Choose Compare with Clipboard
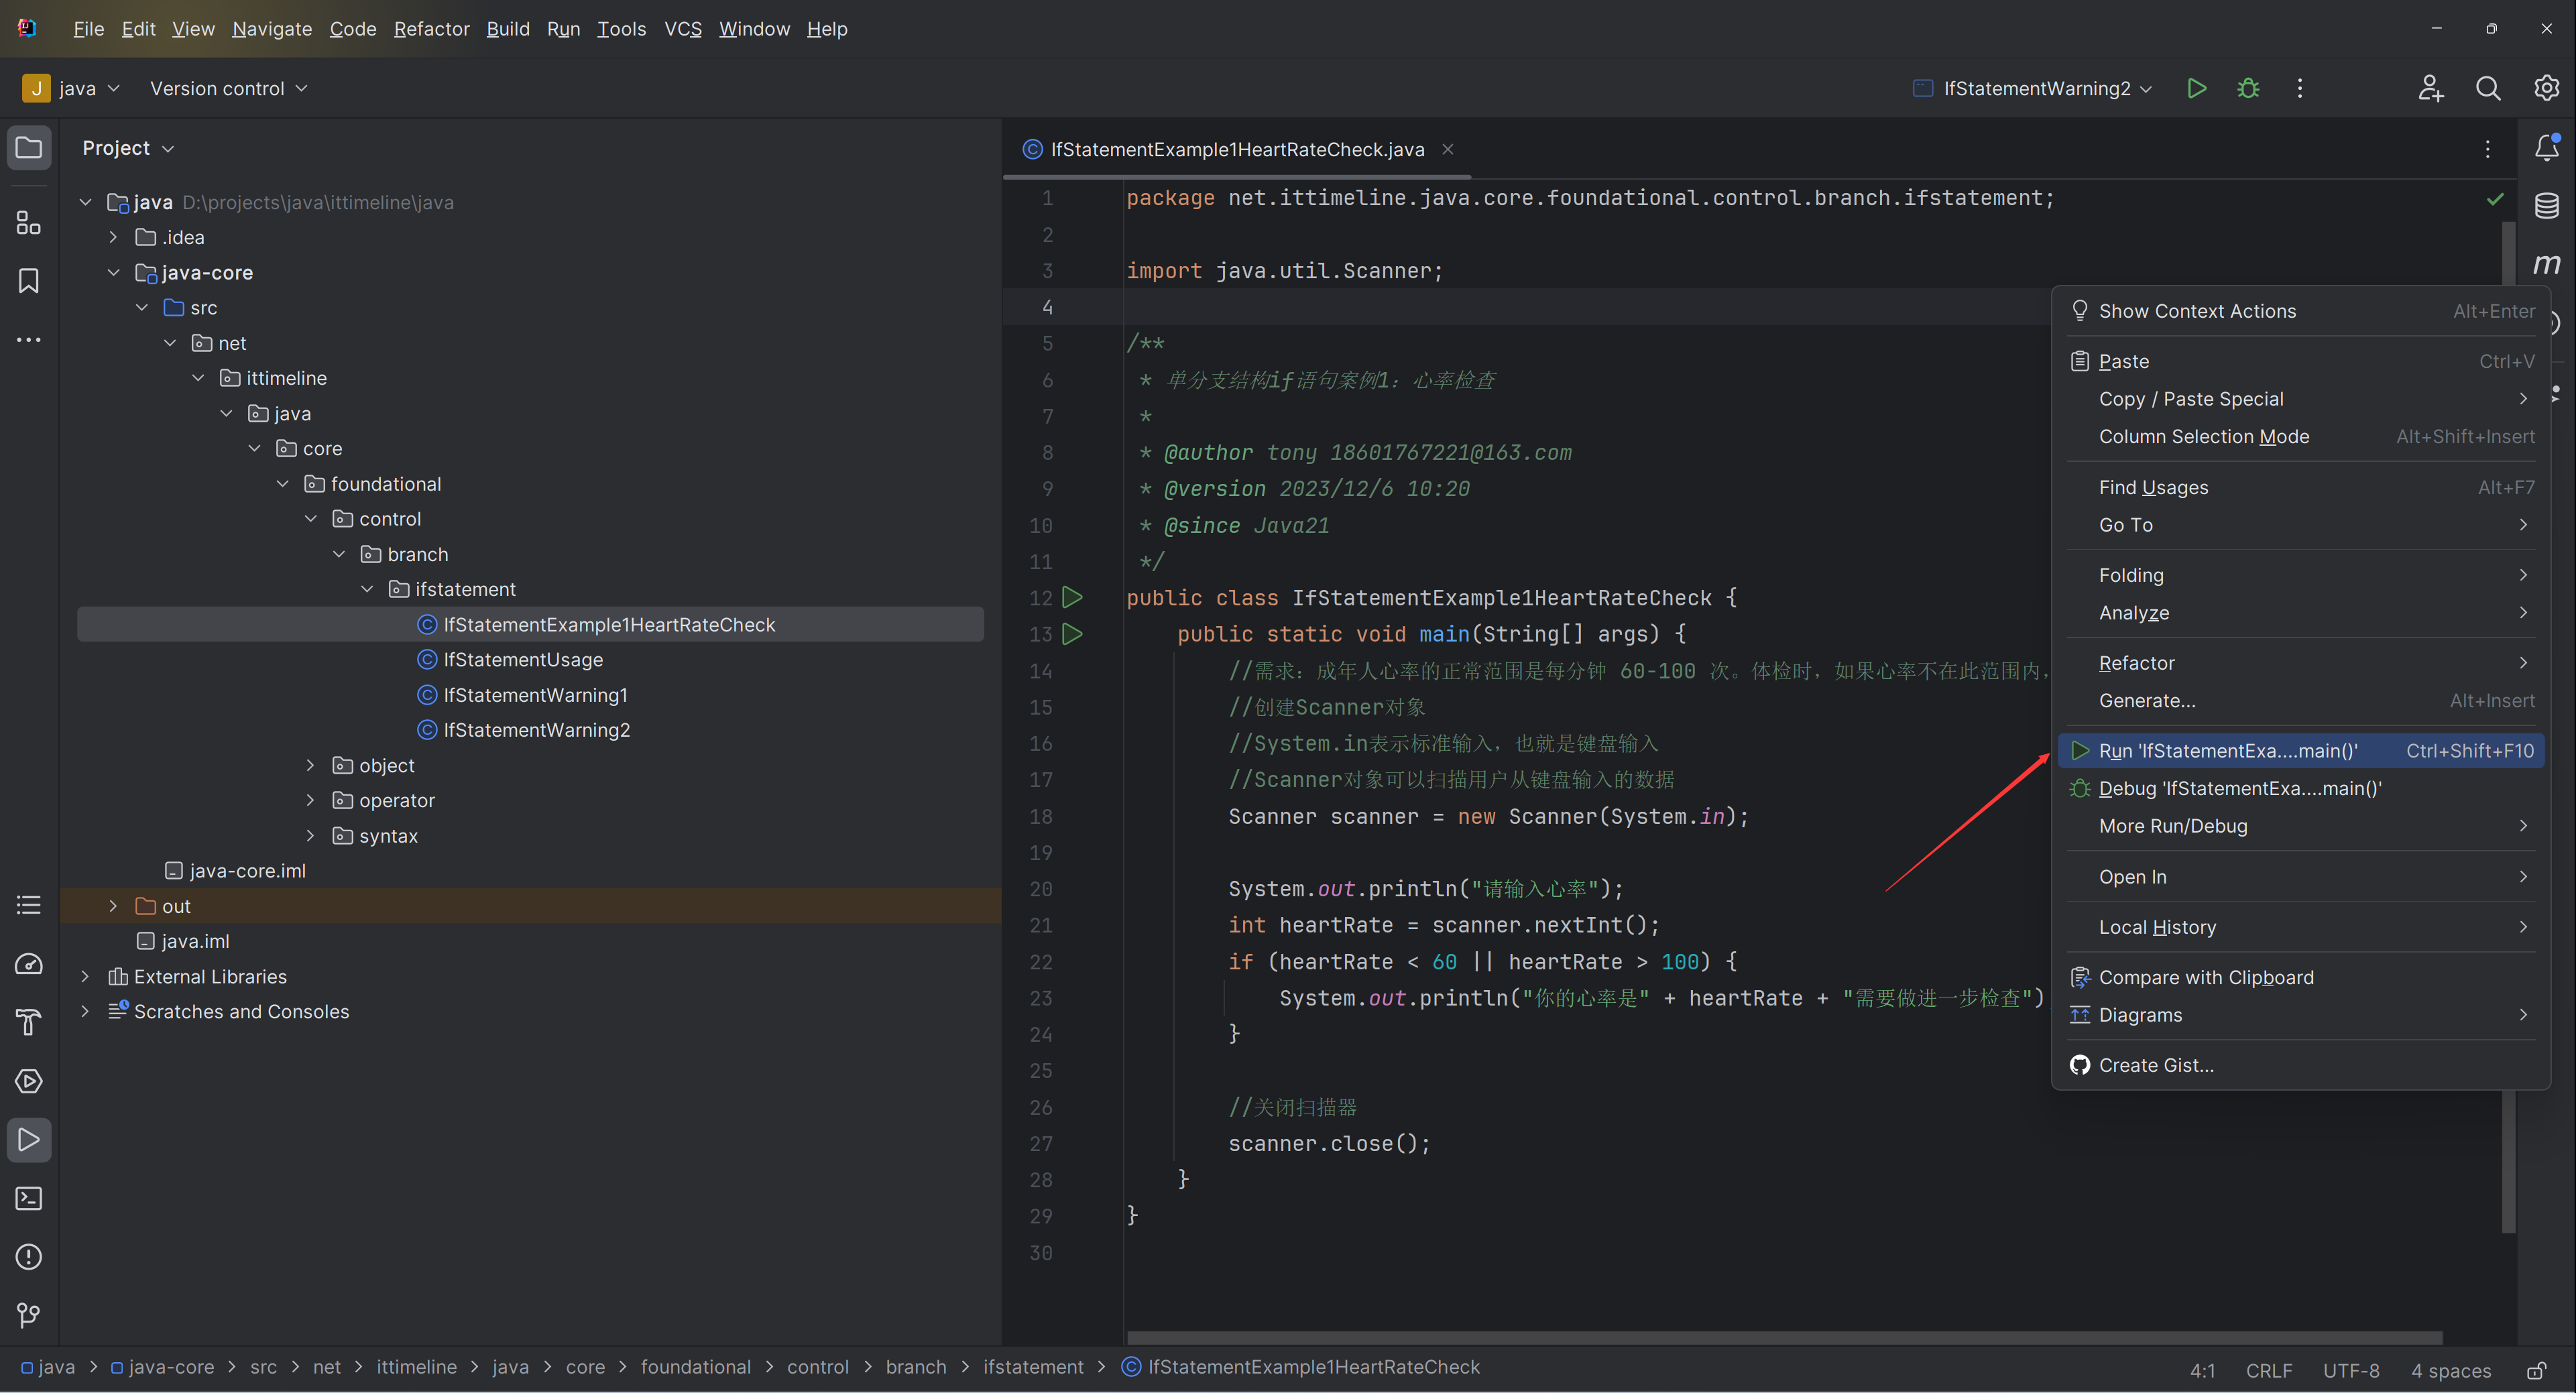The width and height of the screenshot is (2576, 1393). [2301, 977]
